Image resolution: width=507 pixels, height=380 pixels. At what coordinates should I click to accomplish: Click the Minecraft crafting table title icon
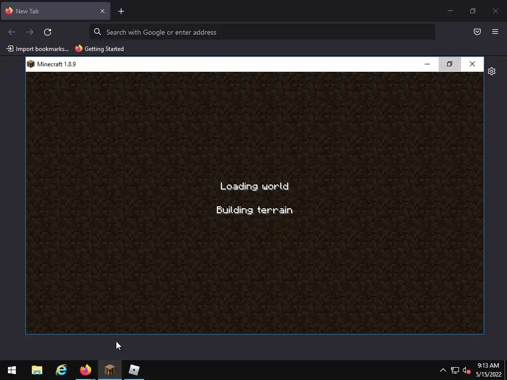tap(31, 64)
